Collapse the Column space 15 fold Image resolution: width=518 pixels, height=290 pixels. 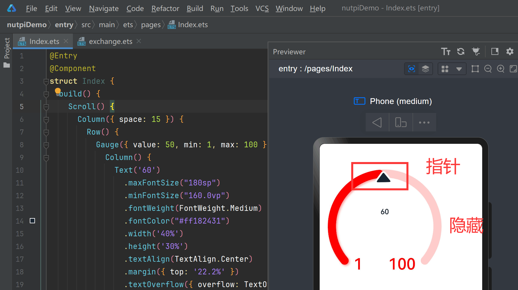click(46, 120)
